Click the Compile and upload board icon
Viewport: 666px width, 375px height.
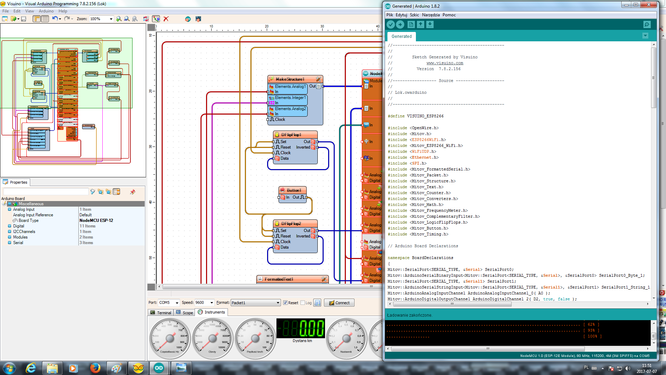click(198, 19)
